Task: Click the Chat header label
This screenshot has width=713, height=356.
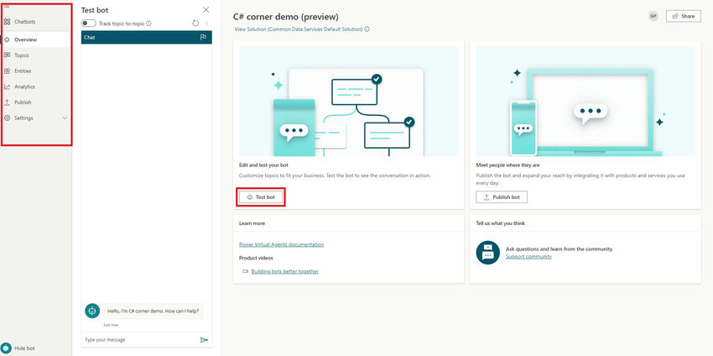Action: [x=90, y=37]
